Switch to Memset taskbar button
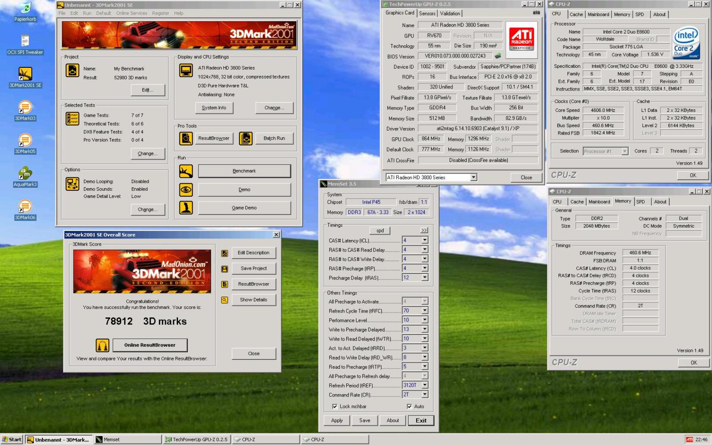The width and height of the screenshot is (712, 445). point(128,440)
